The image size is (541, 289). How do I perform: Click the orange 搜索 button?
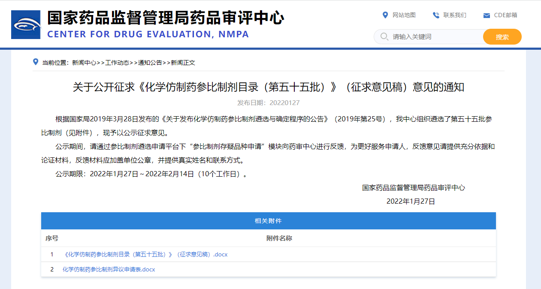502,36
